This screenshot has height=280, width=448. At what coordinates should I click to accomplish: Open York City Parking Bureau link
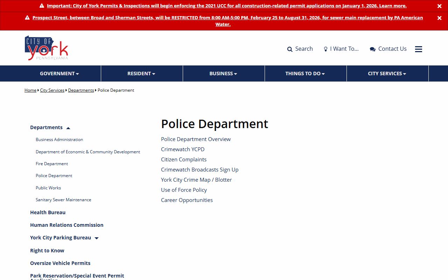61,238
